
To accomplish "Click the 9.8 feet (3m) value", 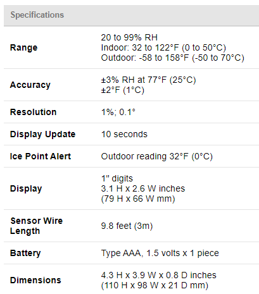I will click(x=127, y=226).
